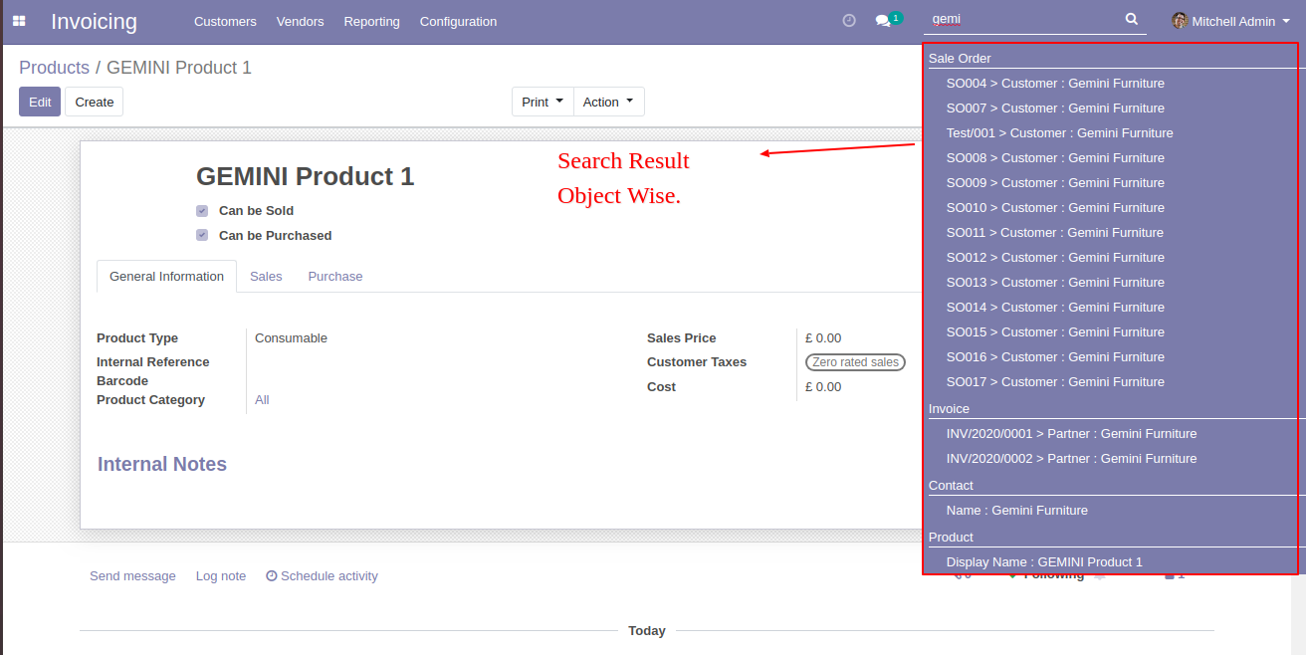The width and height of the screenshot is (1306, 655).
Task: Switch to the Purchase tab
Action: (334, 277)
